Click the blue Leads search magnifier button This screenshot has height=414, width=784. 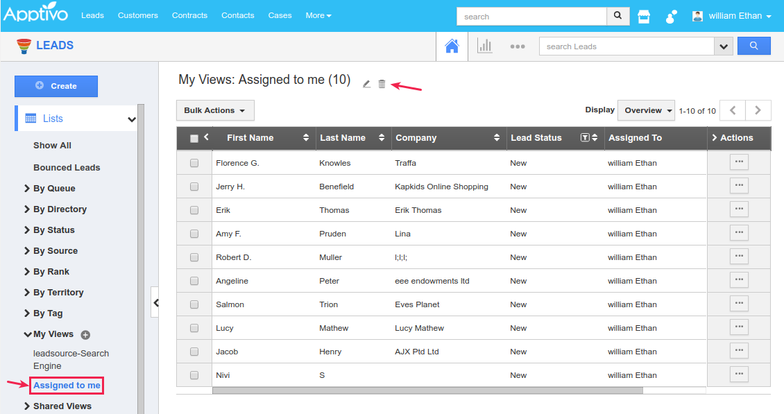[753, 46]
